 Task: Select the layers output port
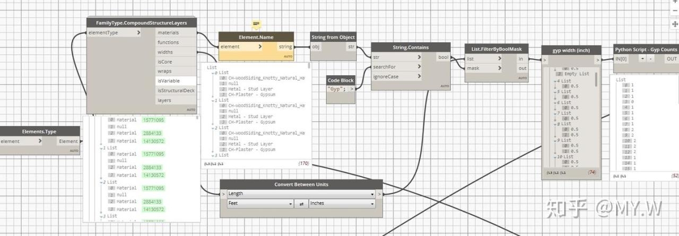tap(176, 100)
